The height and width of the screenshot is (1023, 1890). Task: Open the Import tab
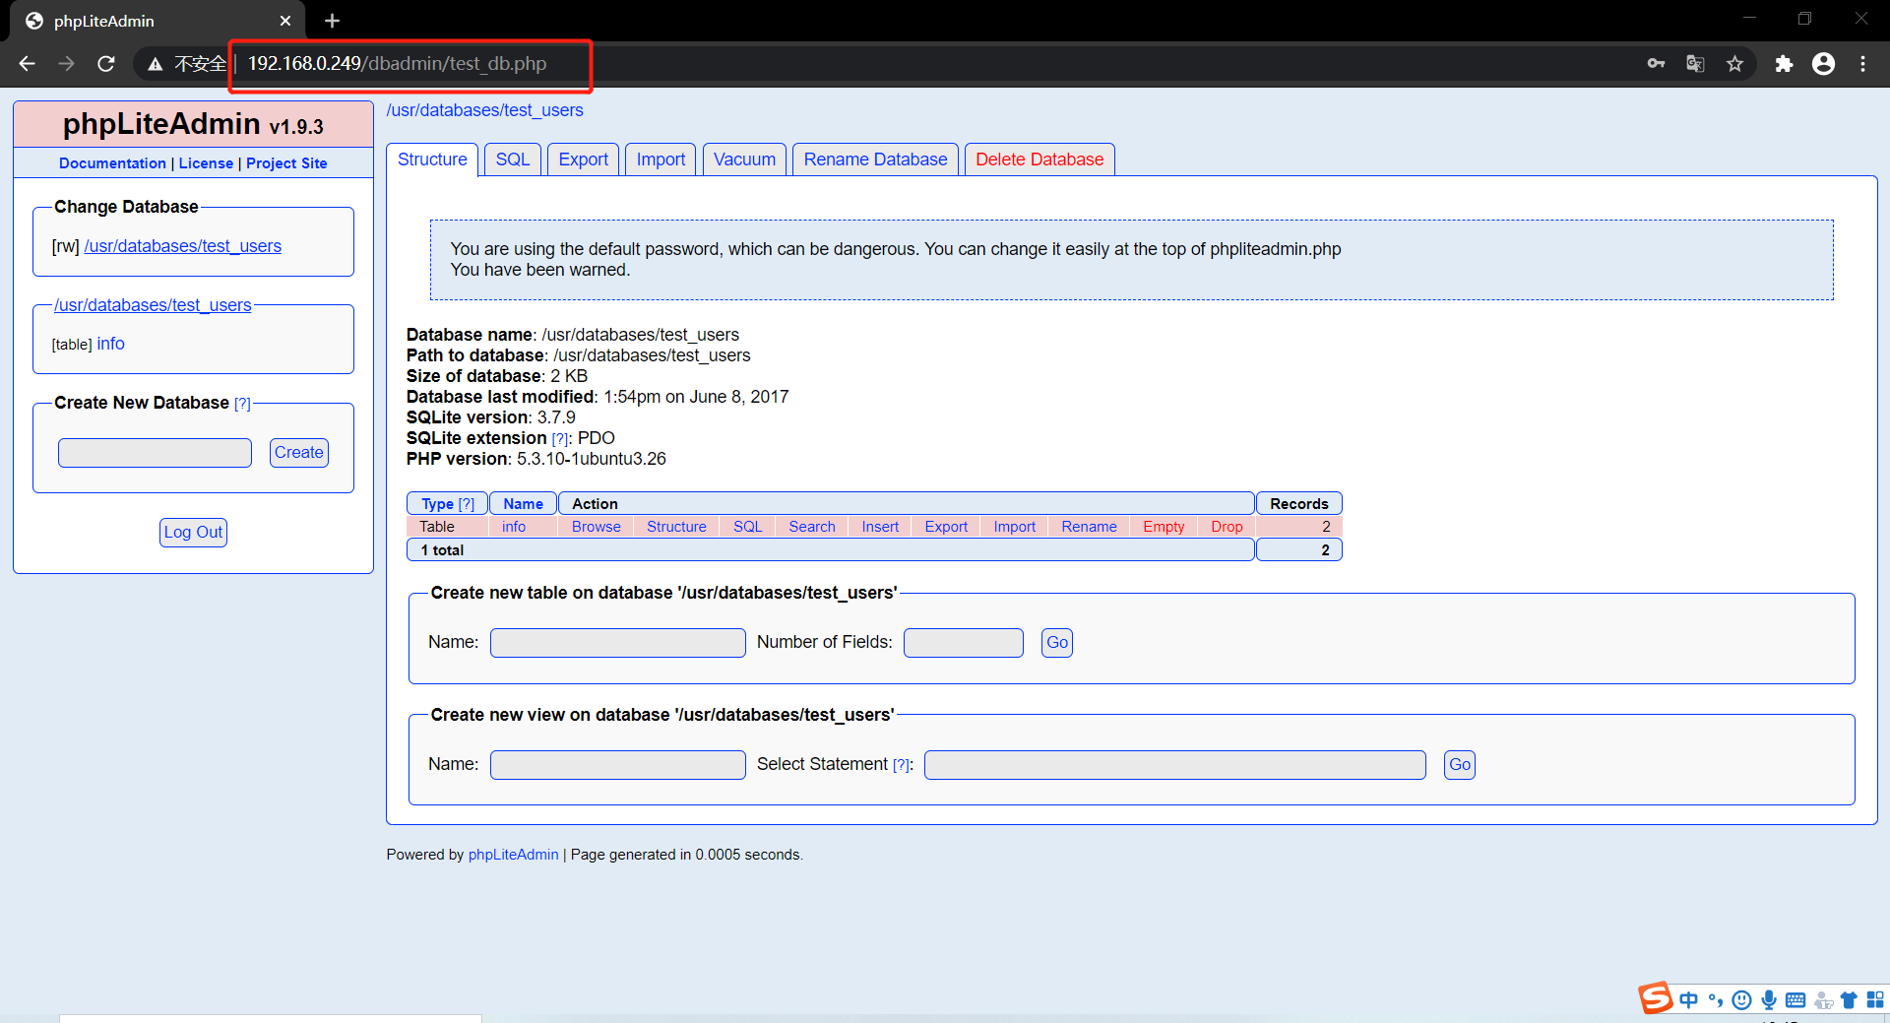[x=661, y=160]
